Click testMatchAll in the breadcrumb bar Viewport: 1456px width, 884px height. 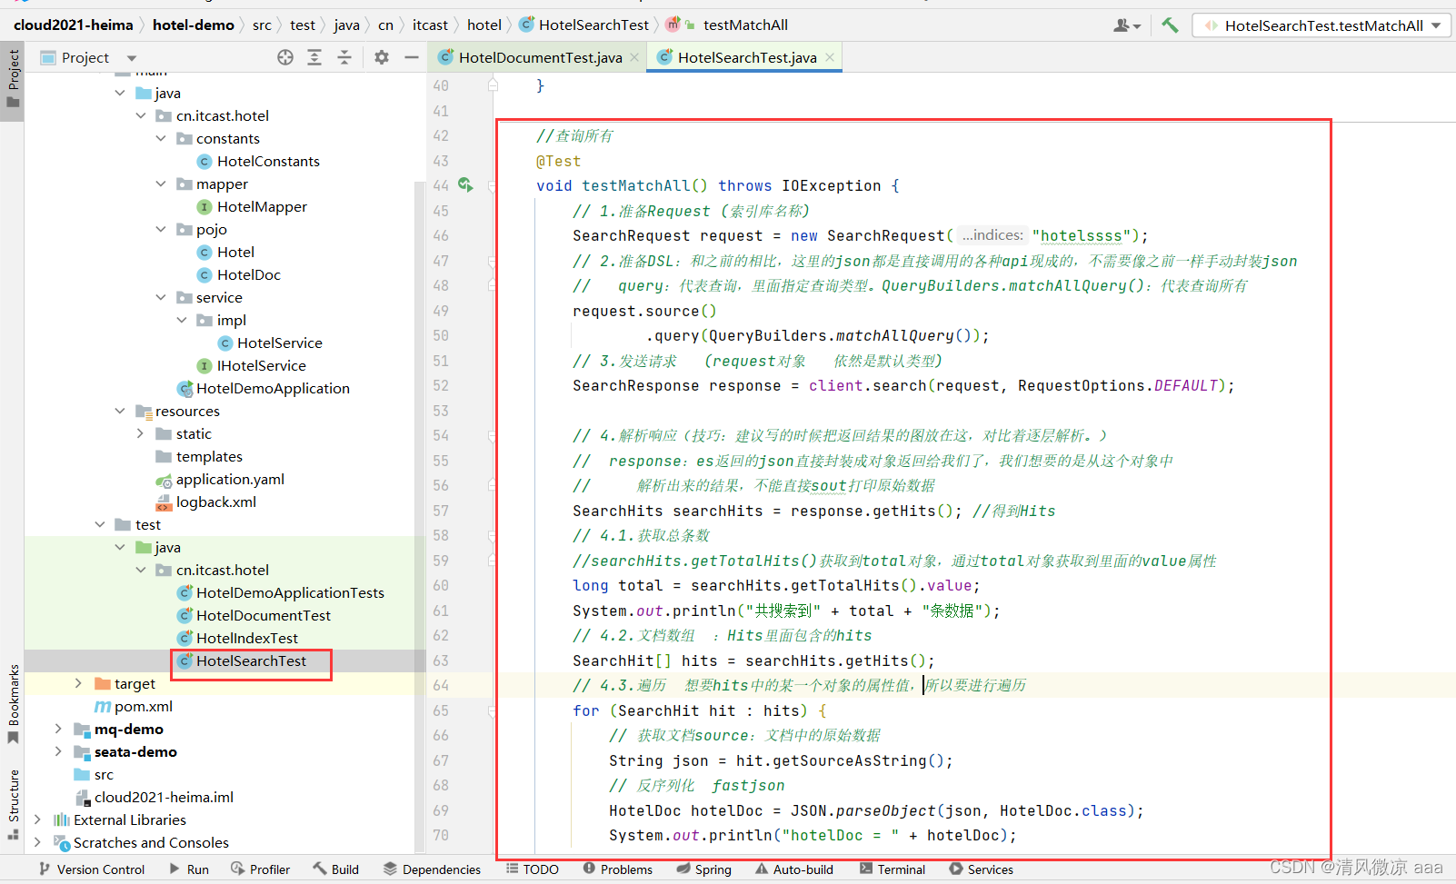click(745, 25)
